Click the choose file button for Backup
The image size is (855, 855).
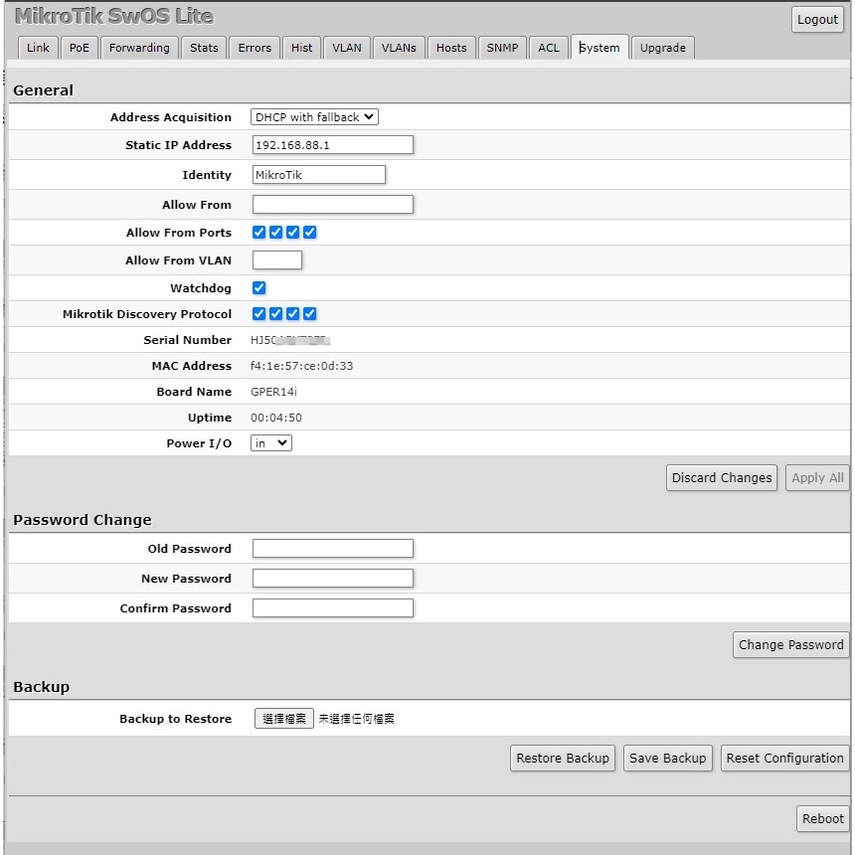(x=284, y=719)
